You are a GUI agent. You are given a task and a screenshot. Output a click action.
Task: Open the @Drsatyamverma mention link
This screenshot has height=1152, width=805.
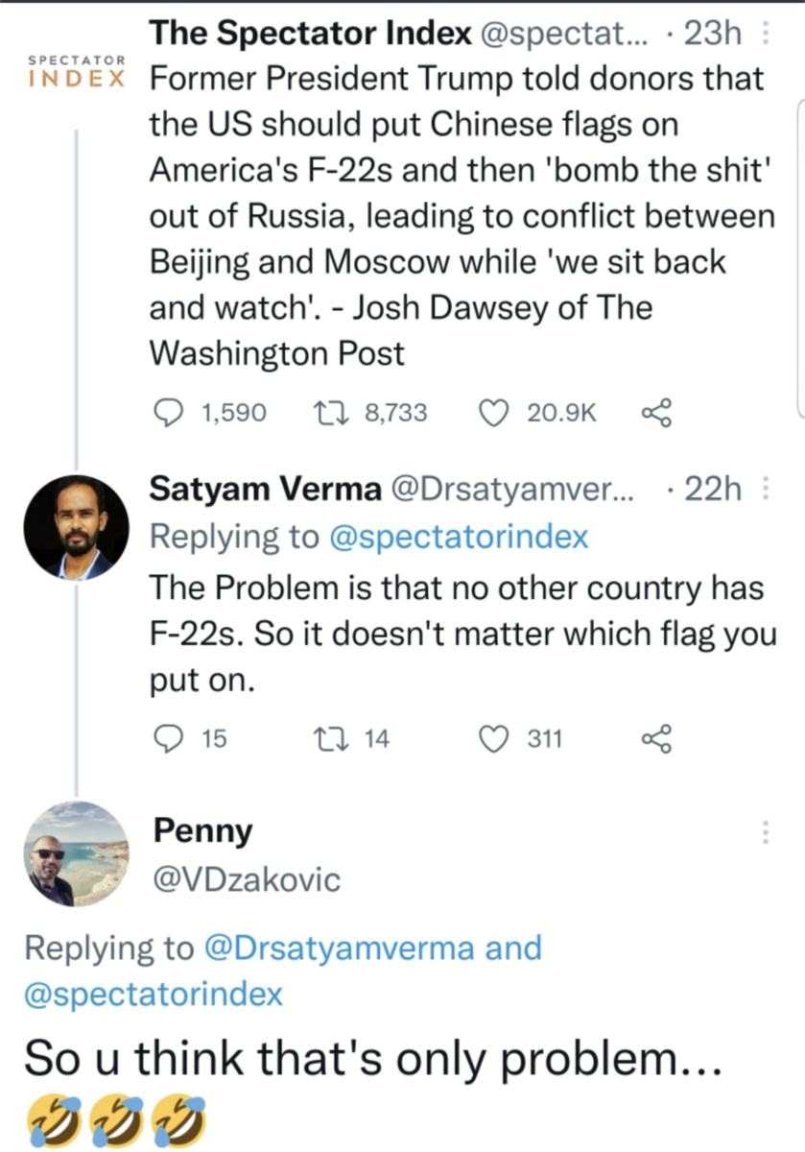tap(339, 948)
